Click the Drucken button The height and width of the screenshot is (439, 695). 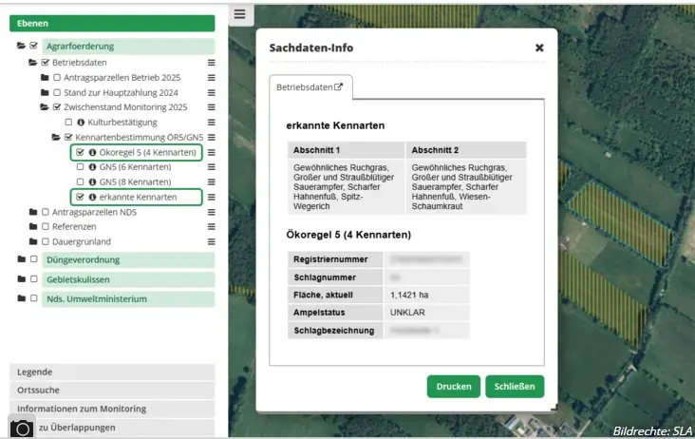453,387
